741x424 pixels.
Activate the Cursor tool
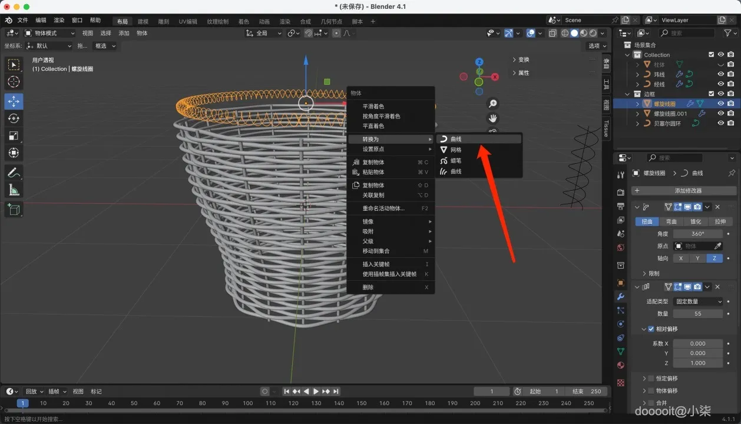tap(14, 82)
